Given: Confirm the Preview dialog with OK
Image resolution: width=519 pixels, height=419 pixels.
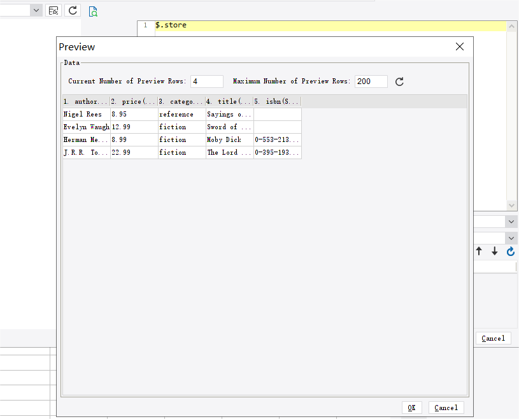Looking at the screenshot, I should point(411,407).
